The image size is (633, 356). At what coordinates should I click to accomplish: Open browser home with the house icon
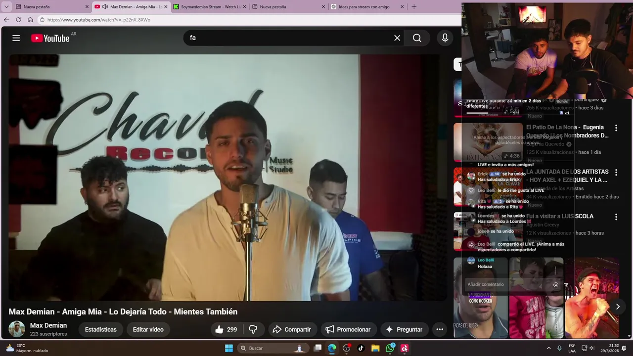point(30,20)
